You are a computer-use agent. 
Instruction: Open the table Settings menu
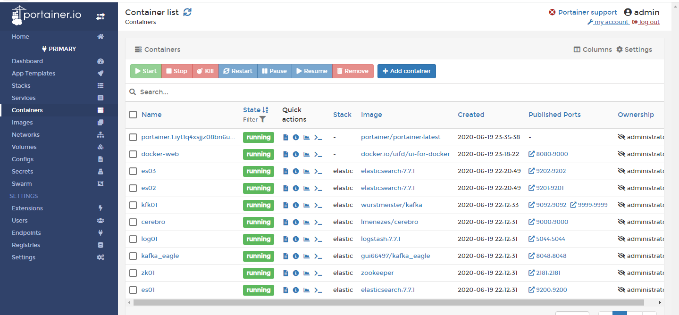click(x=634, y=50)
